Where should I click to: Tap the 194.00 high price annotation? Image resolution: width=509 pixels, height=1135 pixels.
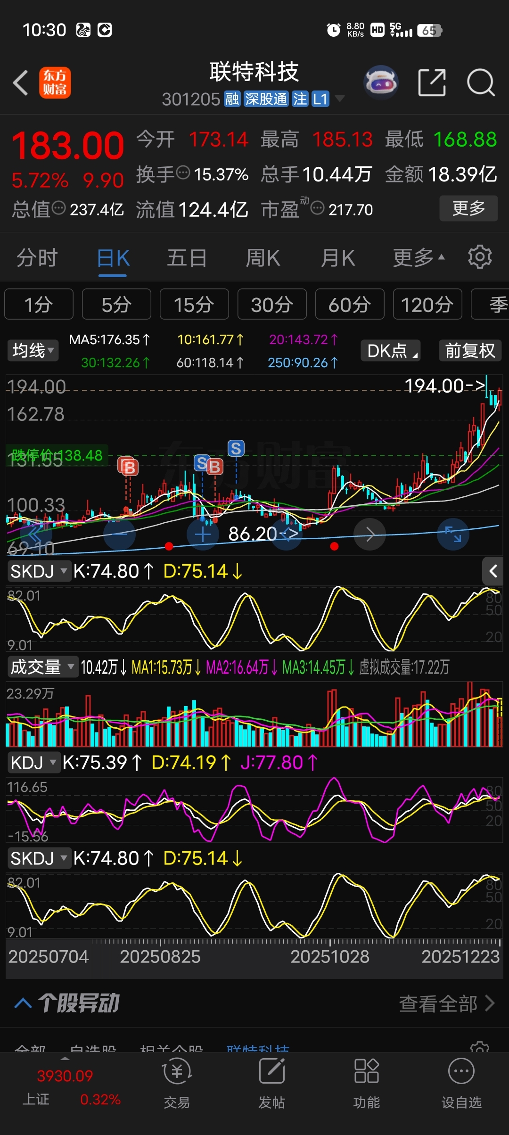[x=445, y=386]
